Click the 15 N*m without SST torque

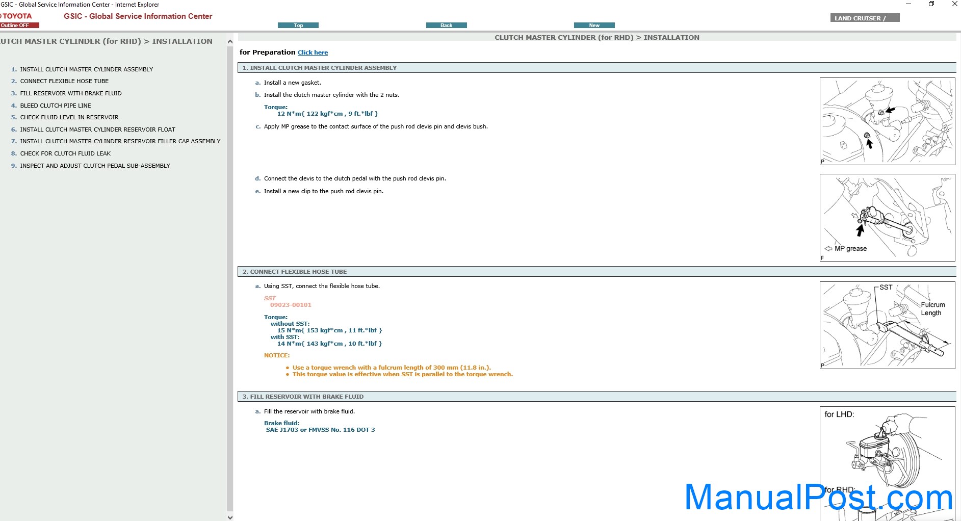click(x=329, y=330)
